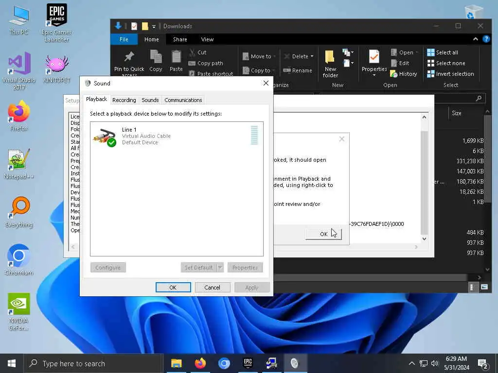This screenshot has height=373, width=498.
Task: Click the Copy icon in Explorer ribbon
Action: coord(156,61)
